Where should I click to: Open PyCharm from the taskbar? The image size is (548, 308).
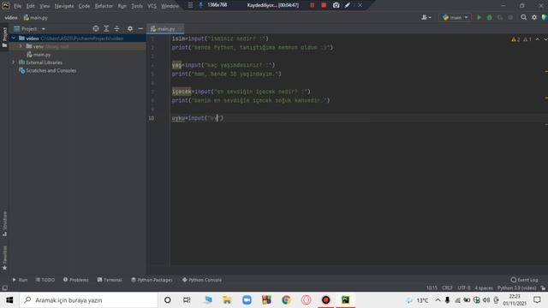pyautogui.click(x=345, y=300)
